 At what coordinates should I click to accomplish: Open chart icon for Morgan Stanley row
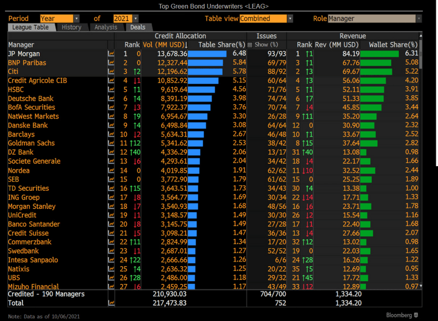[x=111, y=206]
